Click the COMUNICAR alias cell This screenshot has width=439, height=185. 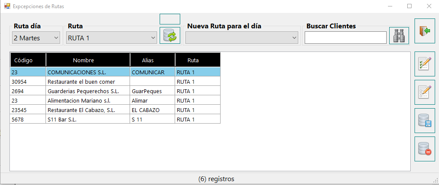(x=153, y=72)
